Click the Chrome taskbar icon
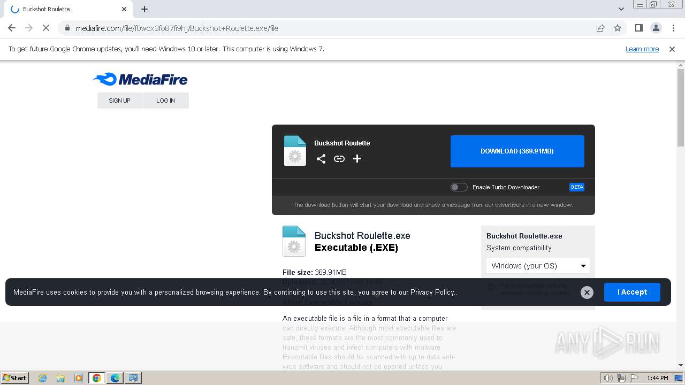 click(x=97, y=378)
